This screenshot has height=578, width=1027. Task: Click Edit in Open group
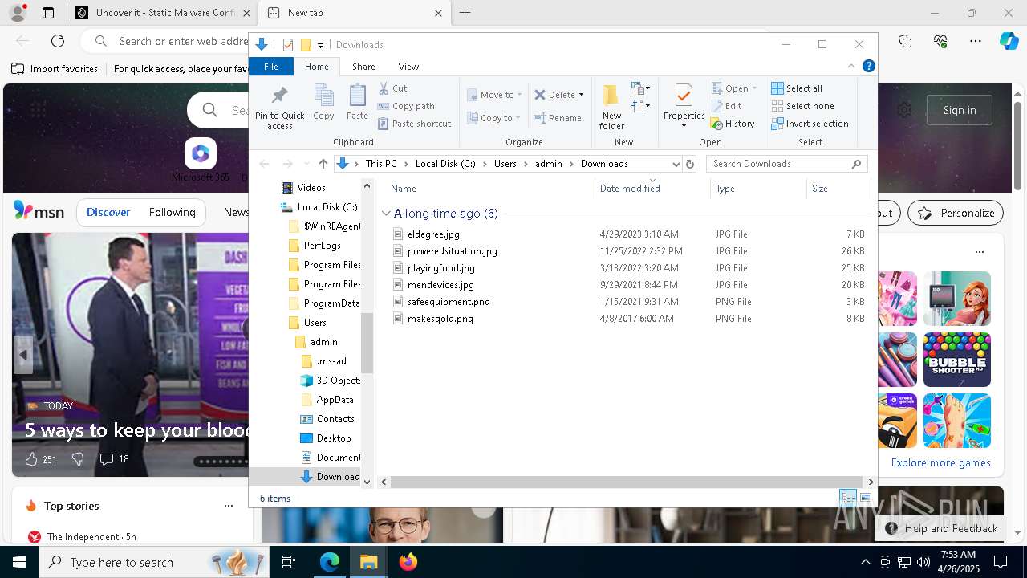(x=727, y=106)
